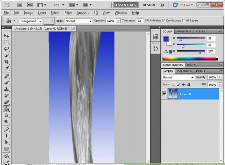This screenshot has height=165, width=225.
Task: Open Mini Bridge via the Mb icon
Action: 30,5
